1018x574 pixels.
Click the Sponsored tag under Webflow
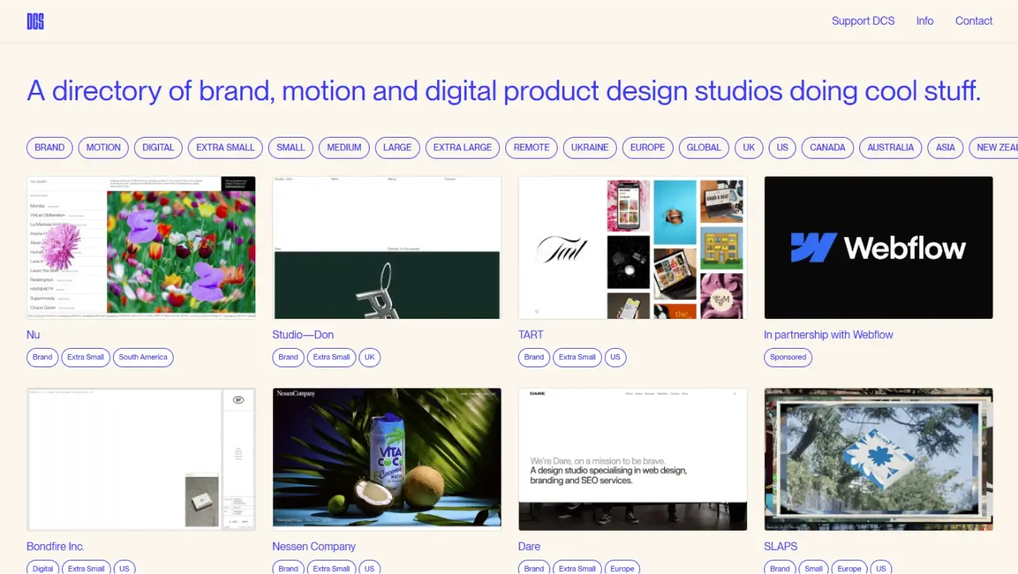787,357
